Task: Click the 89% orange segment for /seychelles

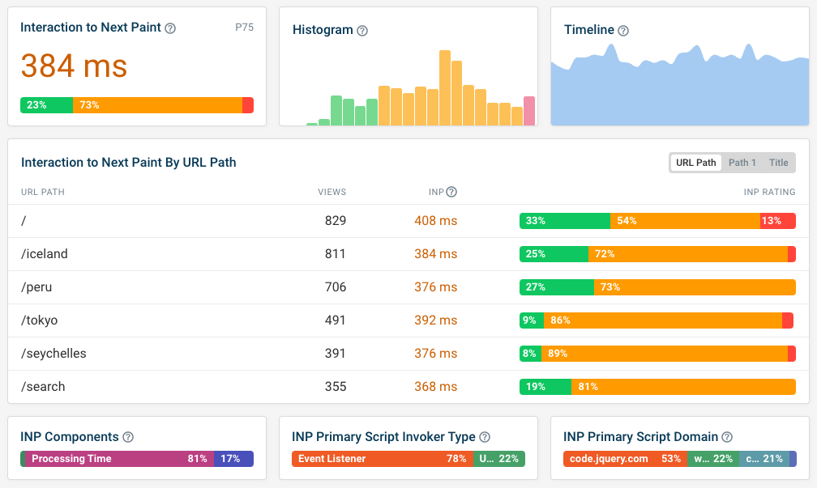Action: 665,354
